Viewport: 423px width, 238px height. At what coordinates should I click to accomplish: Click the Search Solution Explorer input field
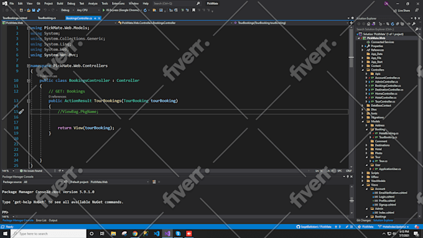[x=386, y=29]
